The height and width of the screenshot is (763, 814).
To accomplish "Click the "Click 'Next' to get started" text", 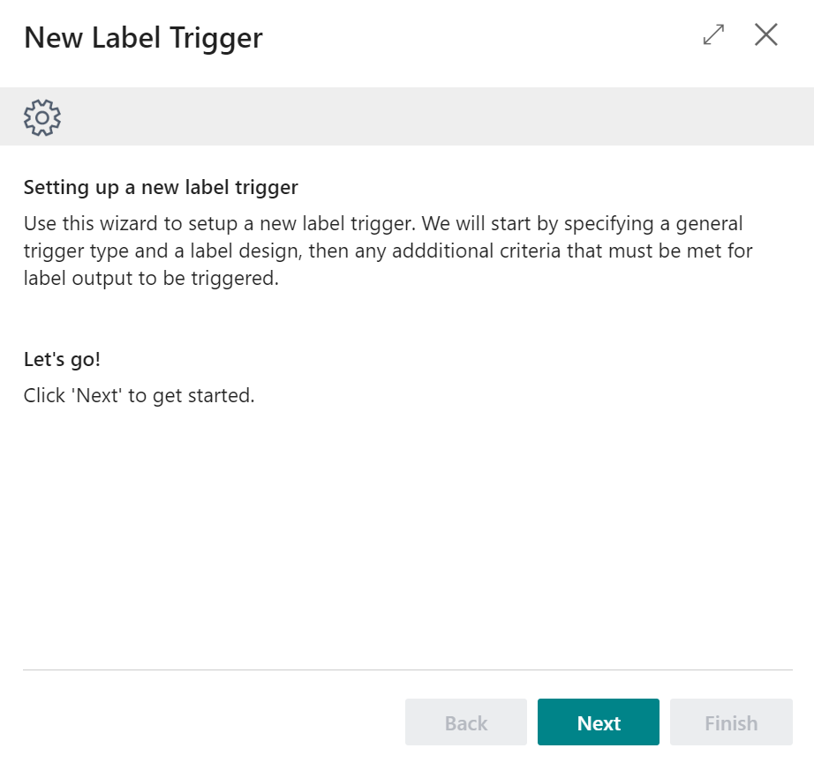I will click(x=138, y=395).
